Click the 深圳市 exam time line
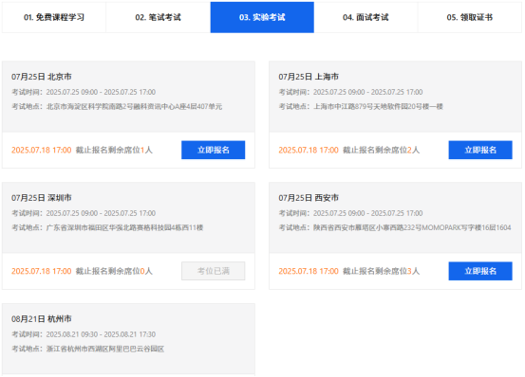The width and height of the screenshot is (525, 377). point(84,213)
